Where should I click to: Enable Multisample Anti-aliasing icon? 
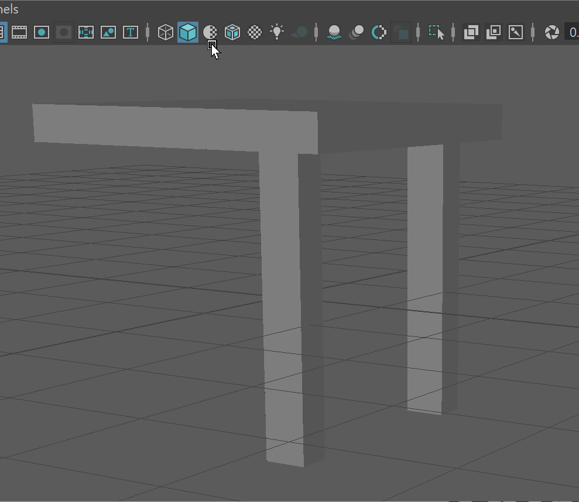coord(379,32)
